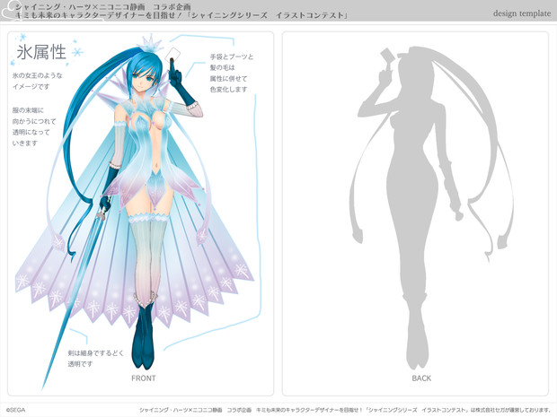Click the ©SEGA copyright text
Viewport: 557px width, 417px height.
(x=15, y=410)
